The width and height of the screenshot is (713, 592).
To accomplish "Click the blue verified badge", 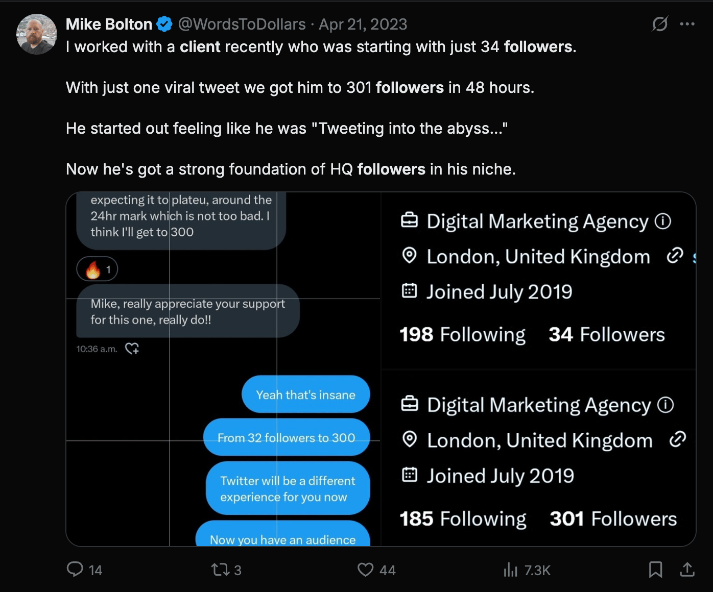I will (x=164, y=24).
